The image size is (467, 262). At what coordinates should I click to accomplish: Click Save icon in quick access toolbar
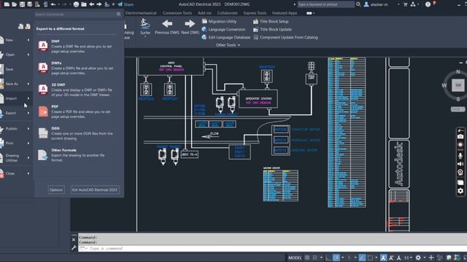click(22, 4)
